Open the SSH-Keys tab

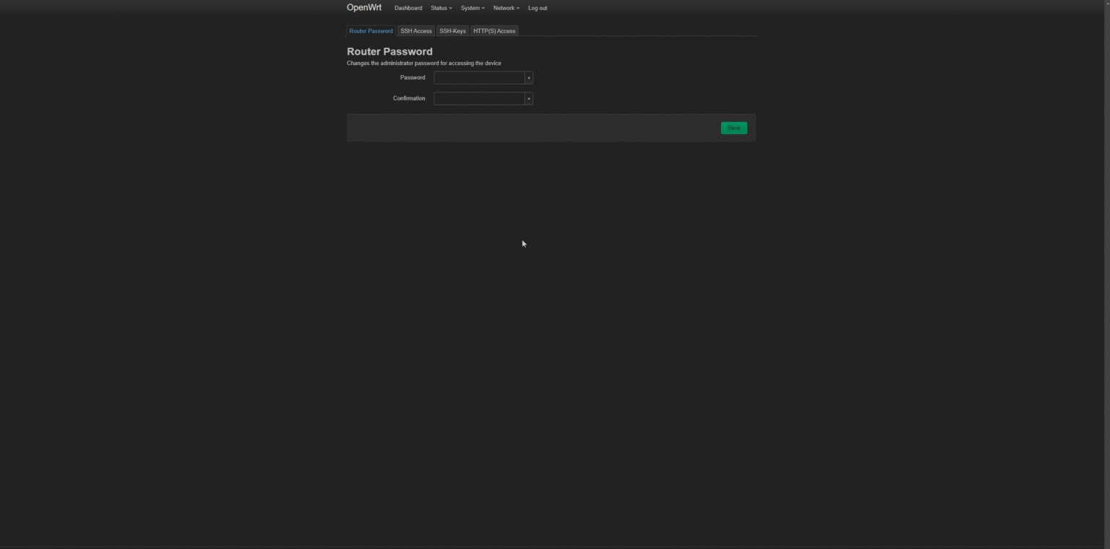452,31
